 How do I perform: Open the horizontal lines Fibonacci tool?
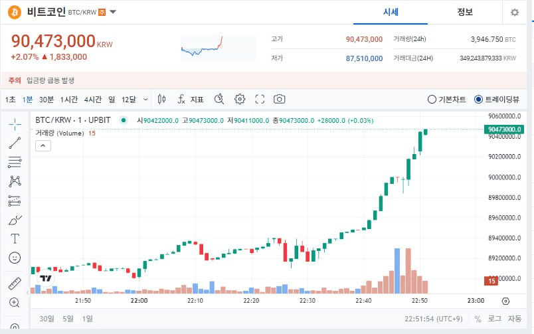coord(15,163)
